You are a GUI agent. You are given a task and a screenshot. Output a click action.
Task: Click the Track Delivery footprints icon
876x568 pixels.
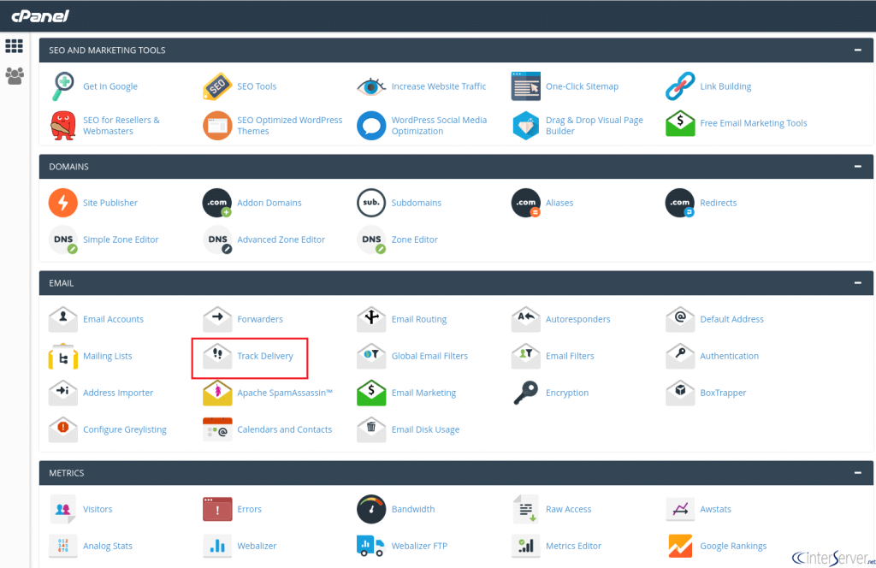tap(217, 356)
